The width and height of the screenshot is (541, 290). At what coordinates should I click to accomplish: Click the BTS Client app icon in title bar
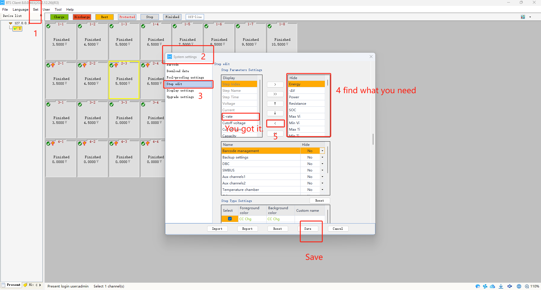point(2,3)
